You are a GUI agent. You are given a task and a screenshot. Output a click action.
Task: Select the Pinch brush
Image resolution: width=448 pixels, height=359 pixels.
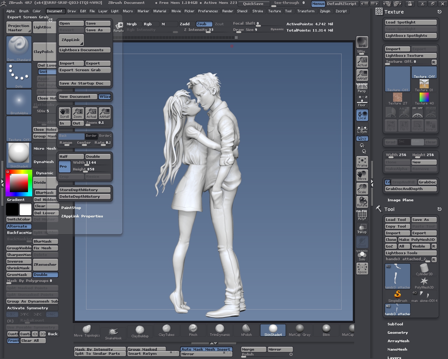point(193,330)
